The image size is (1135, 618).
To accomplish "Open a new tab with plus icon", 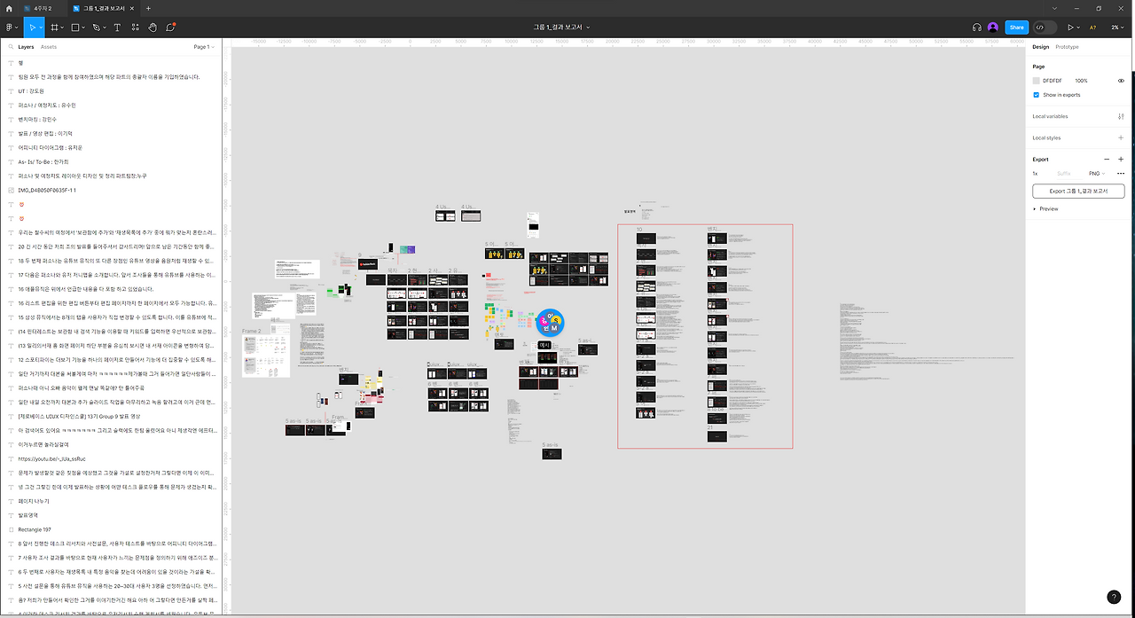I will 148,8.
